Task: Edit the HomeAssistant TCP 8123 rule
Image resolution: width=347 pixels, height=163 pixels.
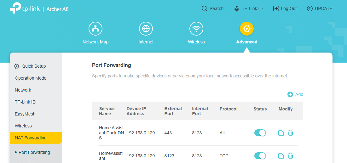Action: tap(281, 156)
